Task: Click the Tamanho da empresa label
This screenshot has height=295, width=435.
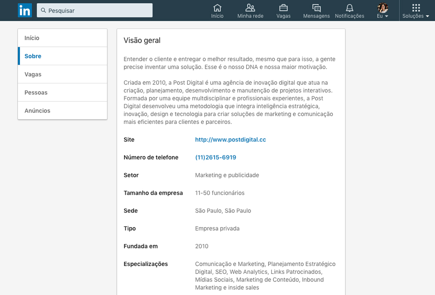Action: (x=153, y=193)
